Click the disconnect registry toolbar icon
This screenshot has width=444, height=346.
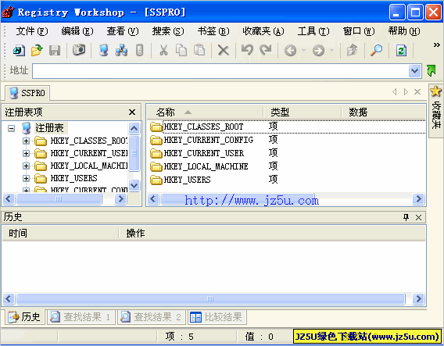pyautogui.click(x=139, y=50)
